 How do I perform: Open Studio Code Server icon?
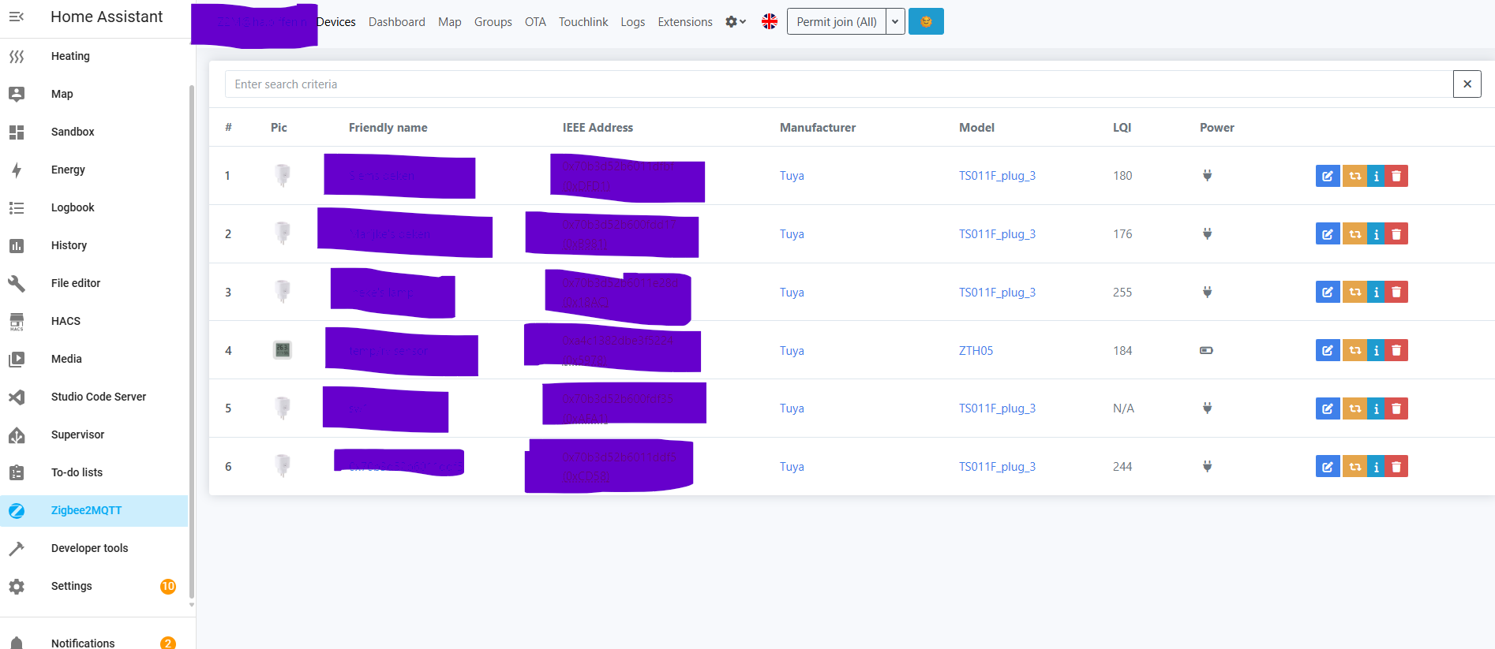17,397
